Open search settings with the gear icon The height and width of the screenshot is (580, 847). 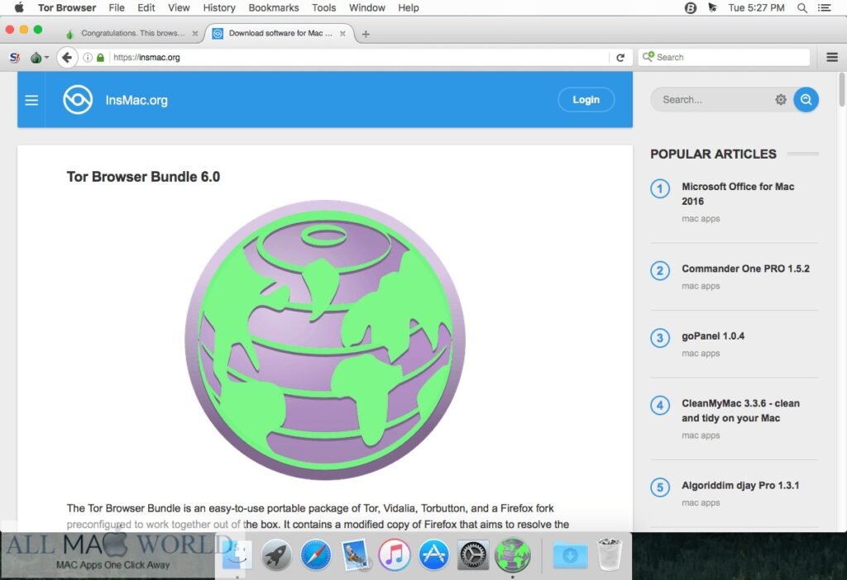coord(781,100)
